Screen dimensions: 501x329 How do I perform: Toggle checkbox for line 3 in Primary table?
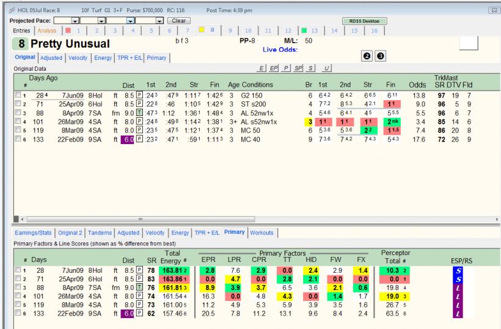[18, 287]
